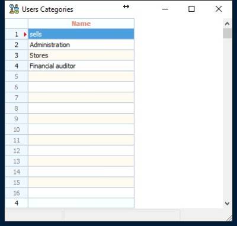Select the Administration category row
Screen dimensions: 237x226
click(x=81, y=45)
